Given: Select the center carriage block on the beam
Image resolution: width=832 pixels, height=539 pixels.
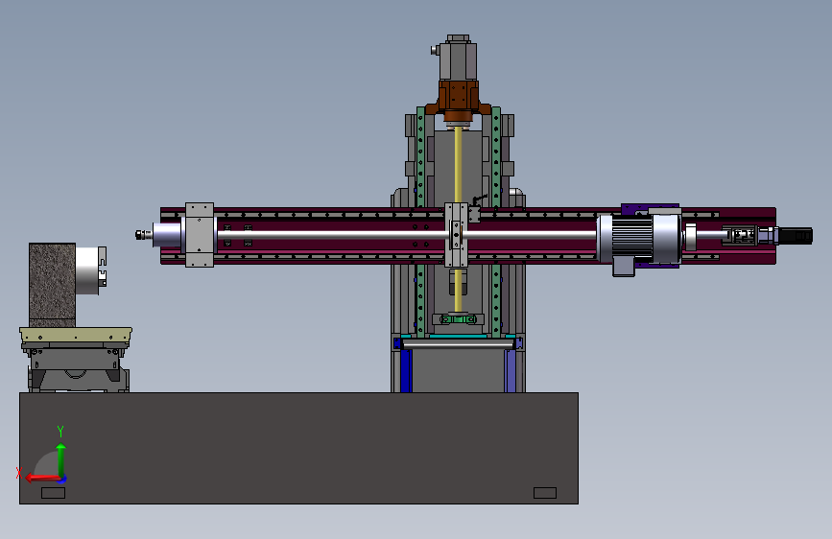Looking at the screenshot, I should [x=457, y=234].
